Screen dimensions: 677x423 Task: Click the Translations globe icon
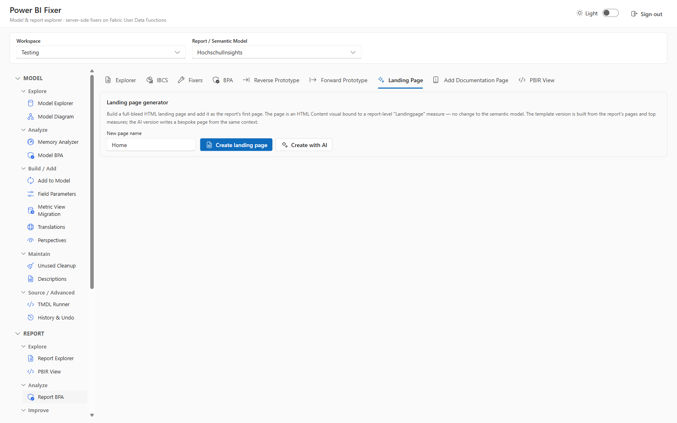(x=31, y=227)
